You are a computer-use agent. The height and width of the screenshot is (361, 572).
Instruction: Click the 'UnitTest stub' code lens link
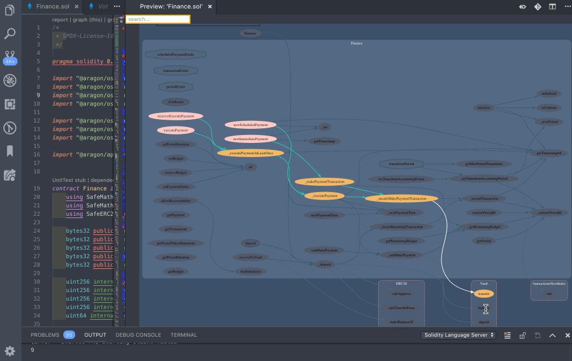[x=69, y=180]
